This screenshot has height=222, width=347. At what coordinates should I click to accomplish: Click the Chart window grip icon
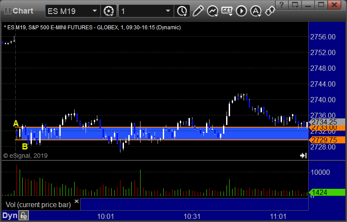[7, 11]
